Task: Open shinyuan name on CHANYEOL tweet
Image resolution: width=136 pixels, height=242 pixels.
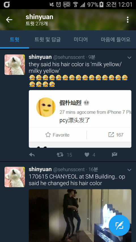Action: pos(40,169)
